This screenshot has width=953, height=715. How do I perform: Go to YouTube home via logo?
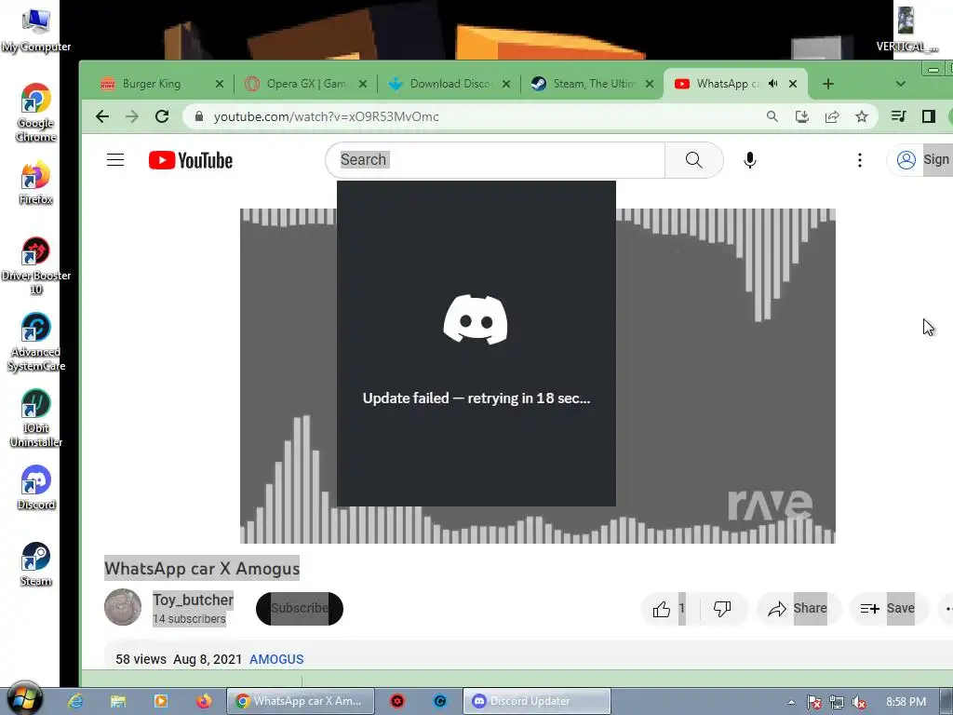[190, 160]
